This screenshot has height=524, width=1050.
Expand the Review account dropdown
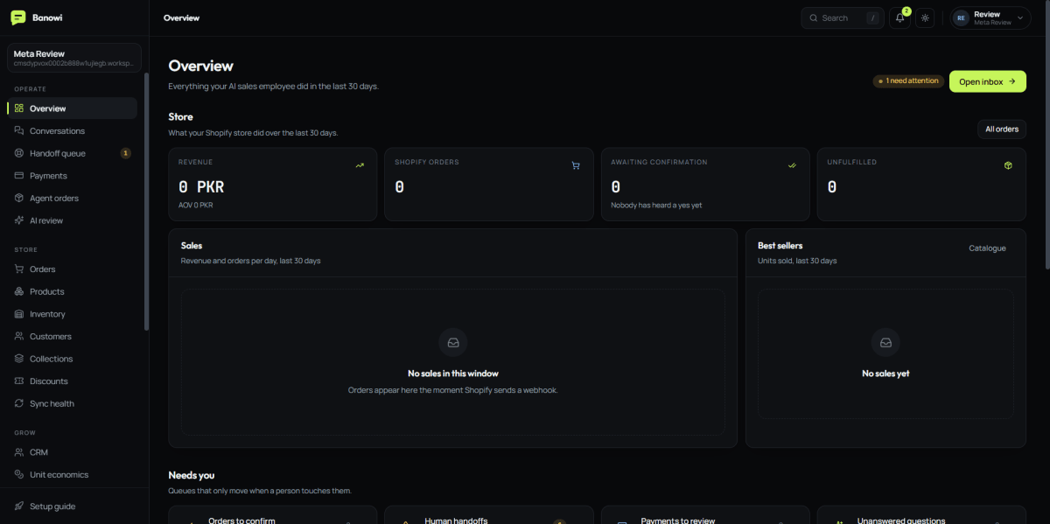coord(990,17)
